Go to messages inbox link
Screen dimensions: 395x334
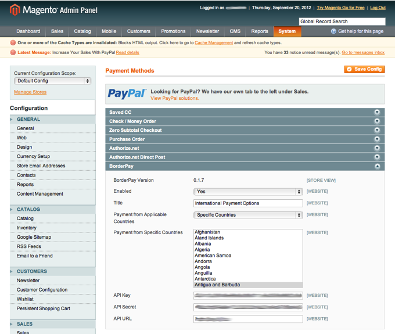363,52
